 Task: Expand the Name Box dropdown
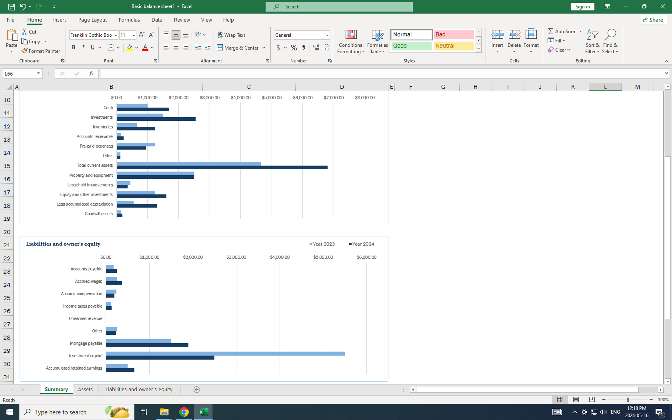tap(38, 74)
